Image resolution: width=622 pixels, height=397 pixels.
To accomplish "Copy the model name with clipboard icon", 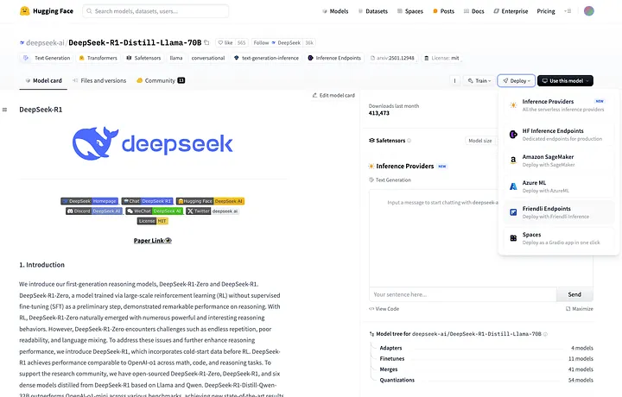I will [x=206, y=42].
